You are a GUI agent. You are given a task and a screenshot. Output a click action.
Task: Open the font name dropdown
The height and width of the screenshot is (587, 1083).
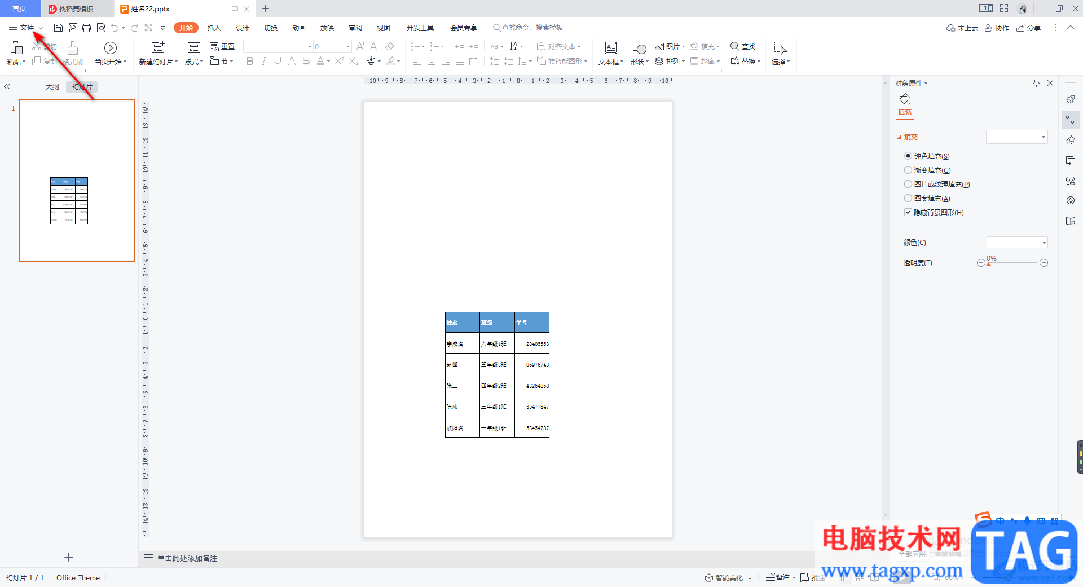[278, 46]
